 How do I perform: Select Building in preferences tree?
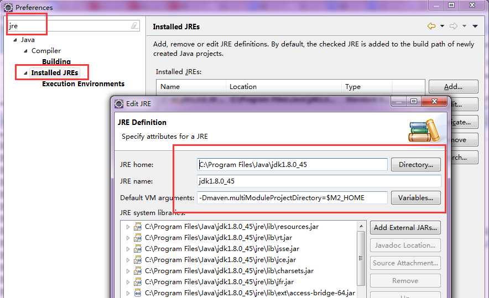(56, 61)
